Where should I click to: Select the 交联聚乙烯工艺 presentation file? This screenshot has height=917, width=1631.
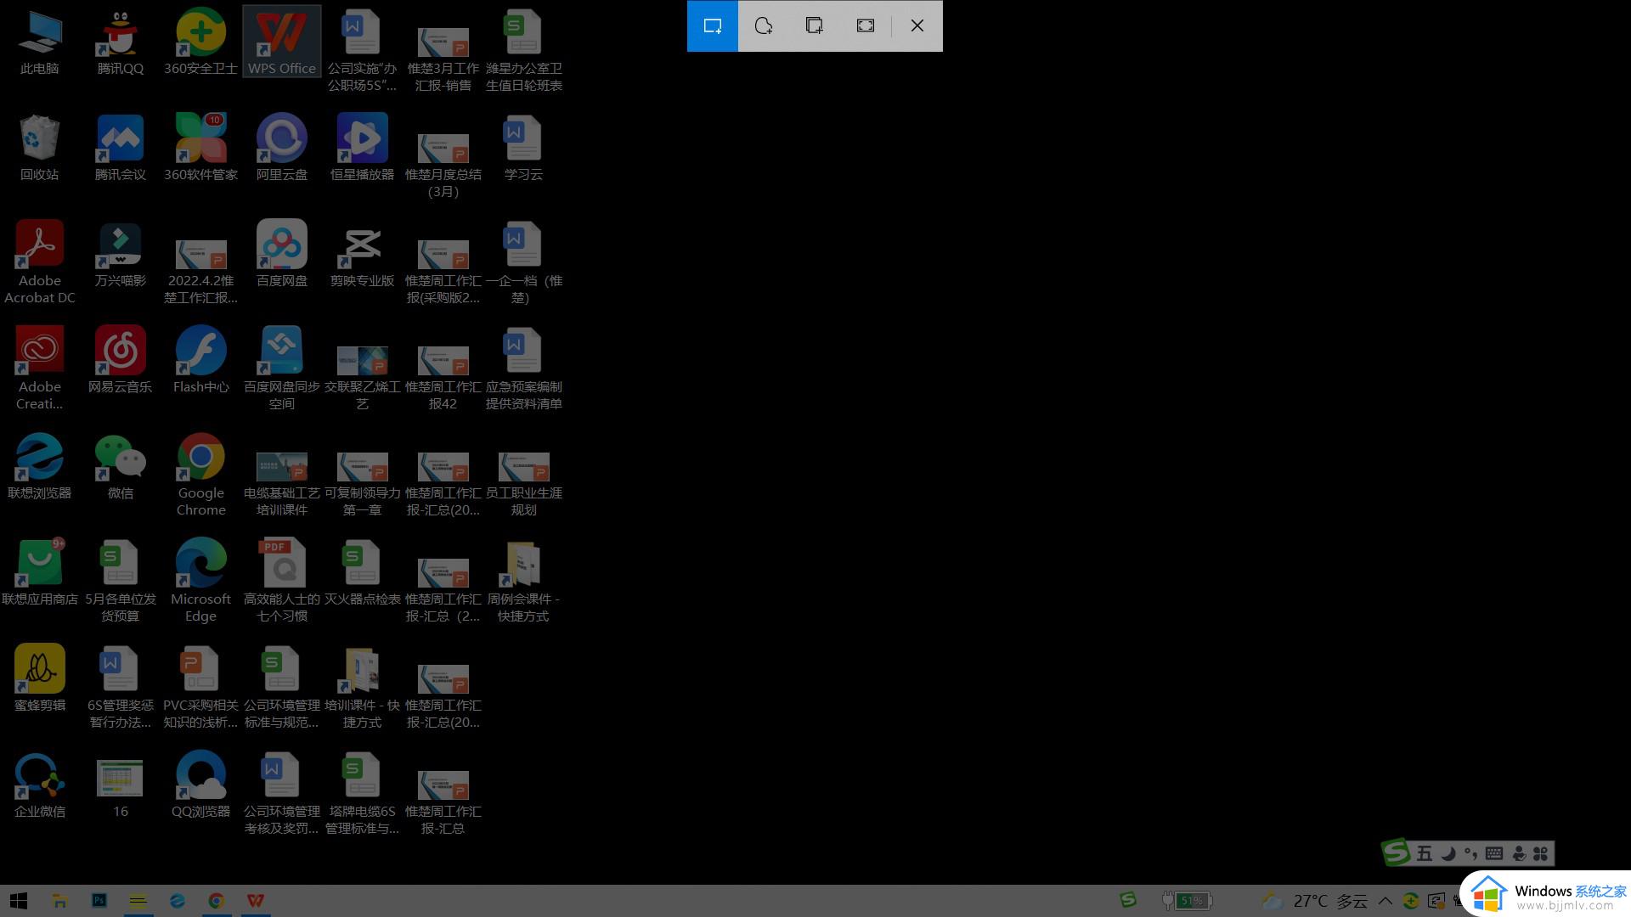tap(363, 377)
